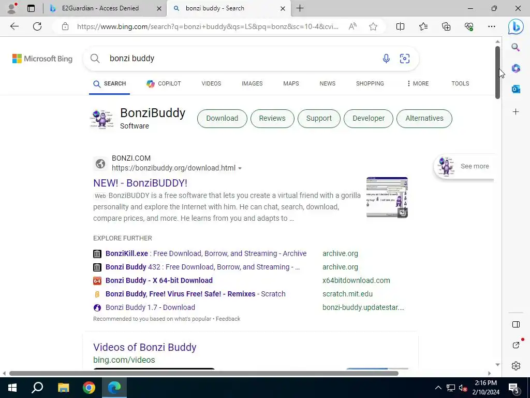This screenshot has width=530, height=398.
Task: Select the NEWS search tab
Action: 328,83
